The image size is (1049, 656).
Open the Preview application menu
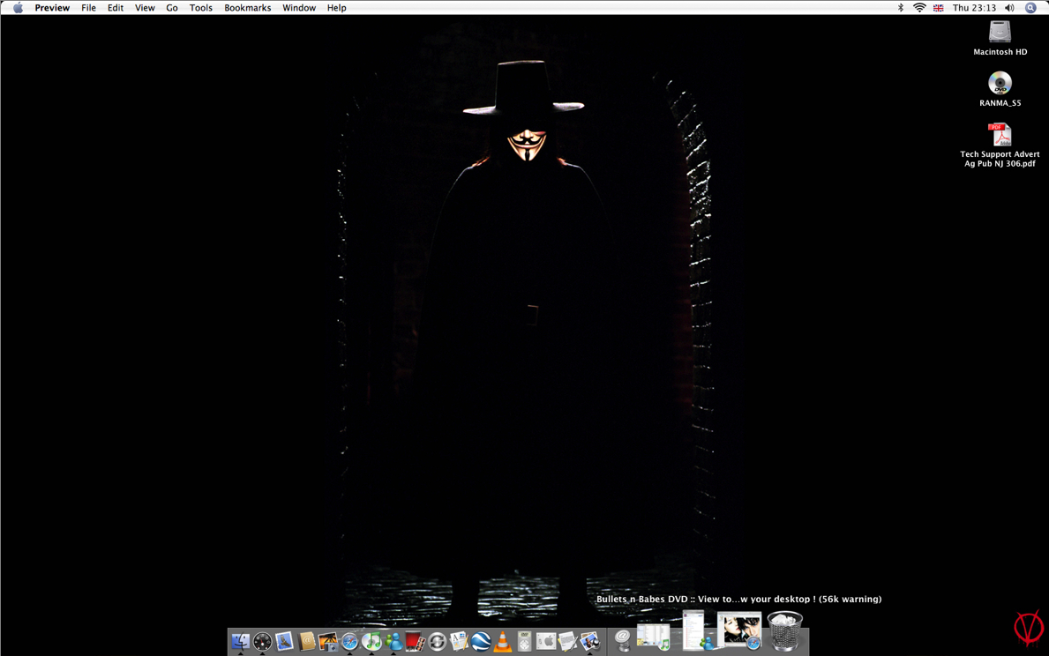click(x=52, y=8)
